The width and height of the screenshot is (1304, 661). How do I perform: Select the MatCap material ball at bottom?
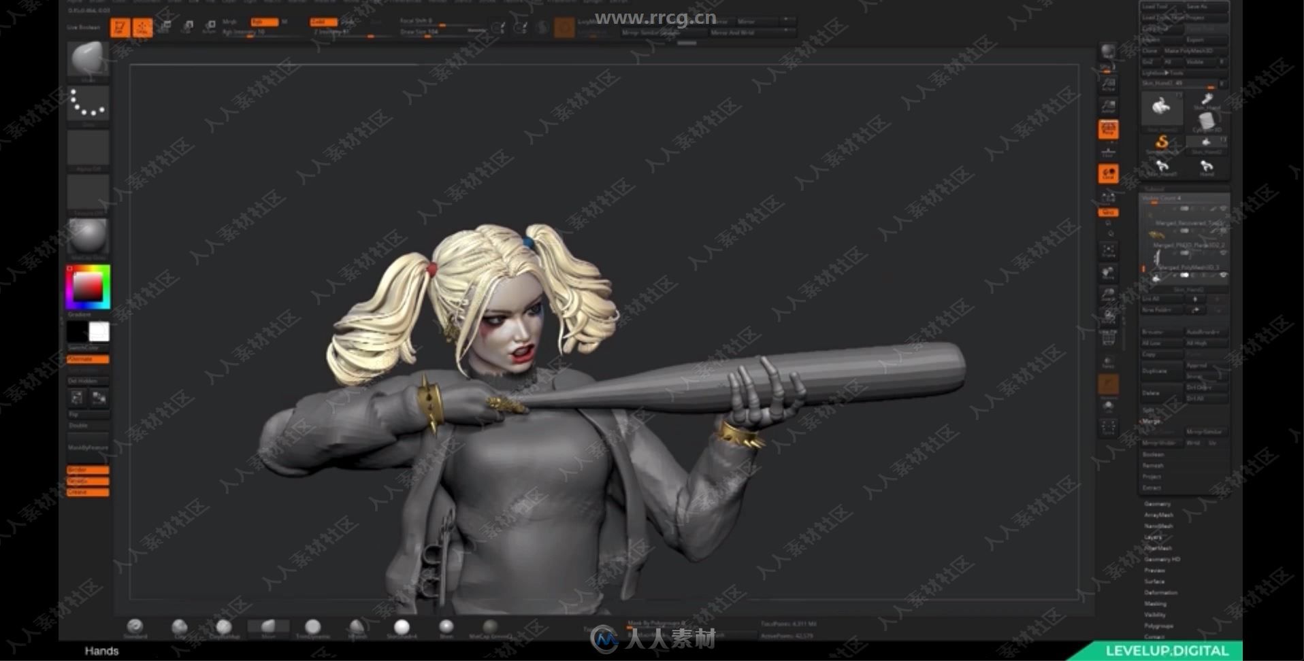pos(490,628)
